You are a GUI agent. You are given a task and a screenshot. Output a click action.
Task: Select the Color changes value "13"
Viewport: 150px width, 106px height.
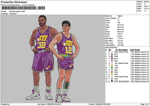(118, 18)
